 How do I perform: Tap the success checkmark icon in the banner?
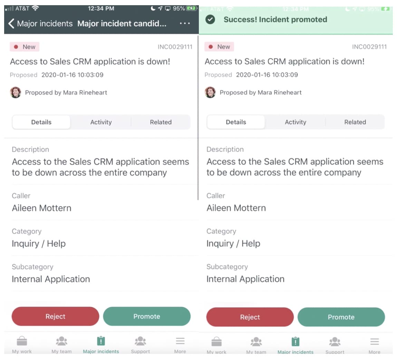point(210,20)
